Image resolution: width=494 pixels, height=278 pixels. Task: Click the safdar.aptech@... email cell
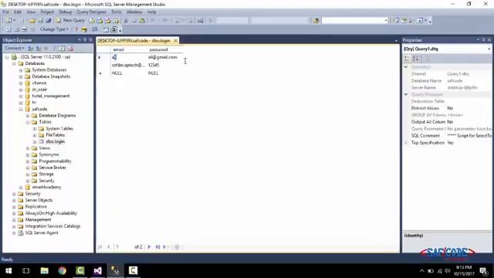[128, 65]
